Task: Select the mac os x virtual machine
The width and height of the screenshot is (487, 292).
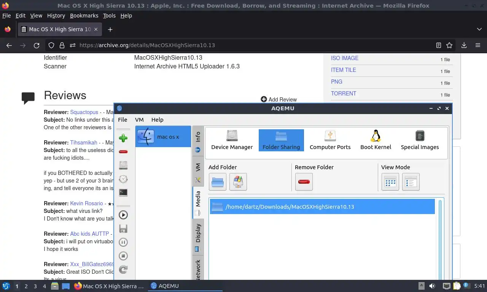Action: [x=163, y=137]
